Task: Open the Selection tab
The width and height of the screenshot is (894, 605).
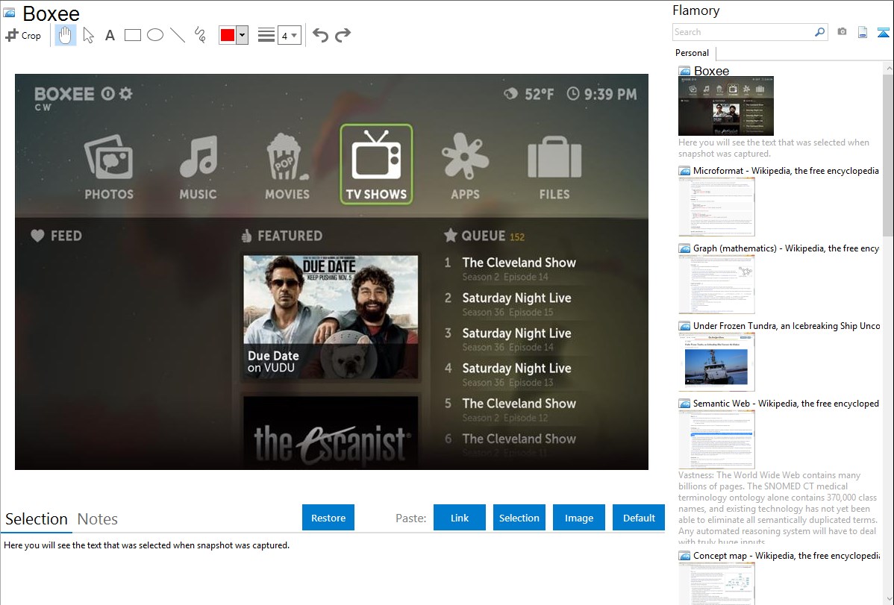Action: point(37,519)
